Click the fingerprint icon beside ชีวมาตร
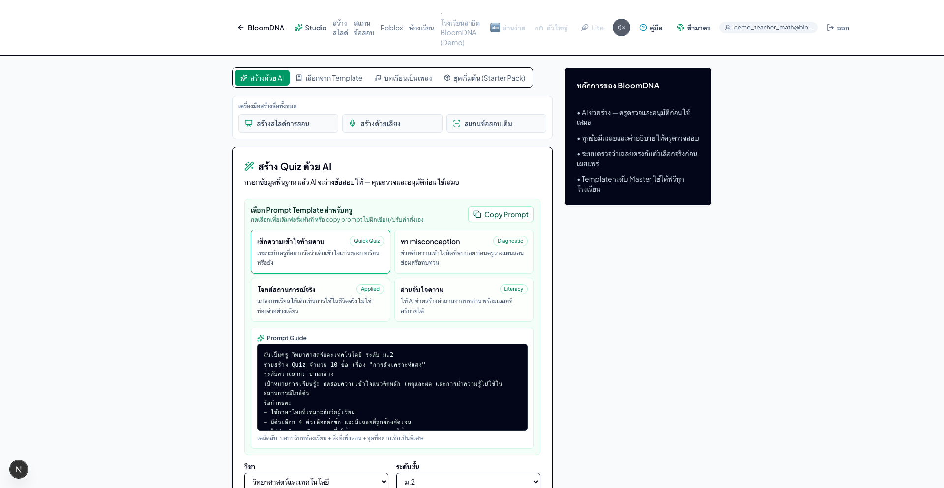Viewport: 944px width, 488px height. (x=680, y=28)
